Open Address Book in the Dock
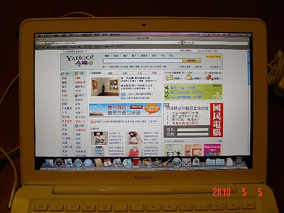Screen dimensions: 284x213 coord(98,162)
